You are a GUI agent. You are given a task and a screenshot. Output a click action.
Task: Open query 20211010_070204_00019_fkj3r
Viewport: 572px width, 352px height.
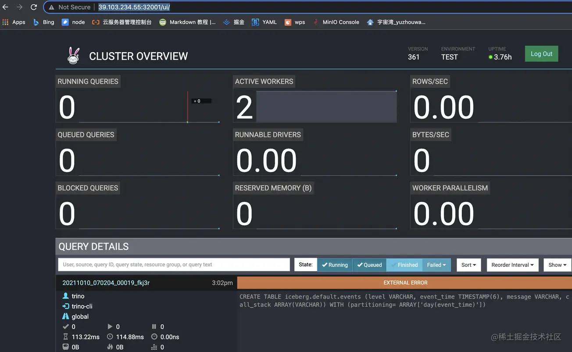[106, 283]
